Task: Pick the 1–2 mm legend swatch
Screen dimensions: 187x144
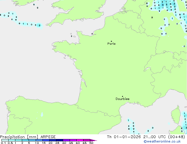Action: point(19,140)
